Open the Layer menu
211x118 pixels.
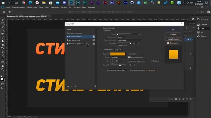[41, 7]
